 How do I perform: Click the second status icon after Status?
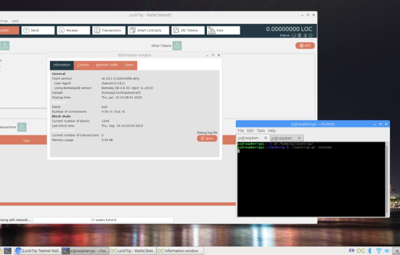[x=300, y=35]
